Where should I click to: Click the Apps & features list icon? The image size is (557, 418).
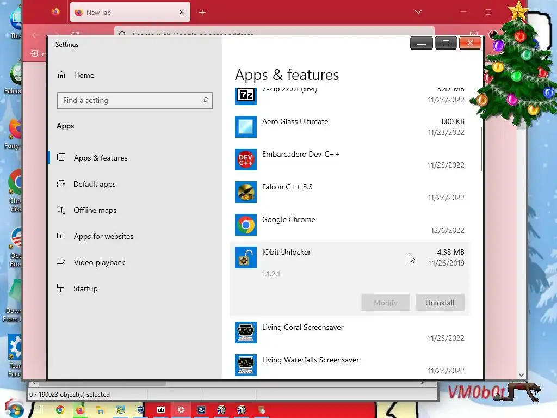(61, 157)
